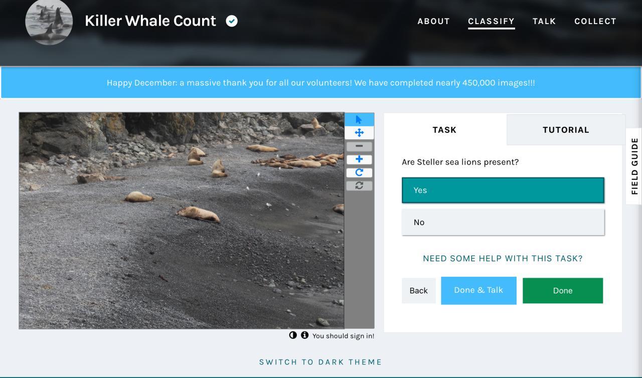Open the Field Guide side tab

(634, 166)
